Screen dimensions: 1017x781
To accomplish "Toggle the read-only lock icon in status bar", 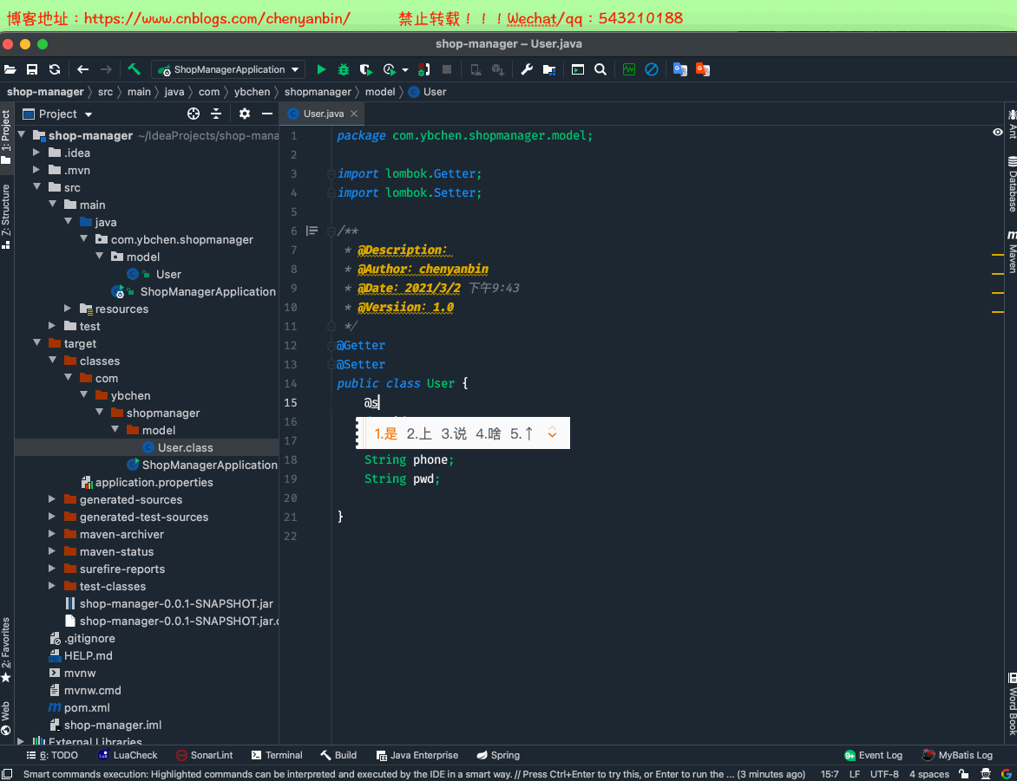I will click(x=964, y=774).
